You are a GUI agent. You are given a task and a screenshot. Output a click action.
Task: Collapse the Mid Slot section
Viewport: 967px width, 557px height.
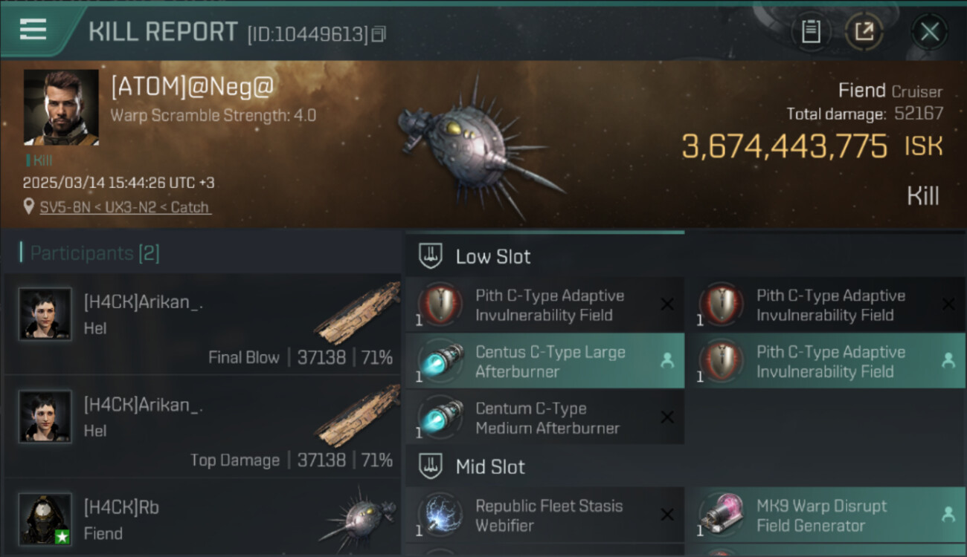[x=431, y=466]
